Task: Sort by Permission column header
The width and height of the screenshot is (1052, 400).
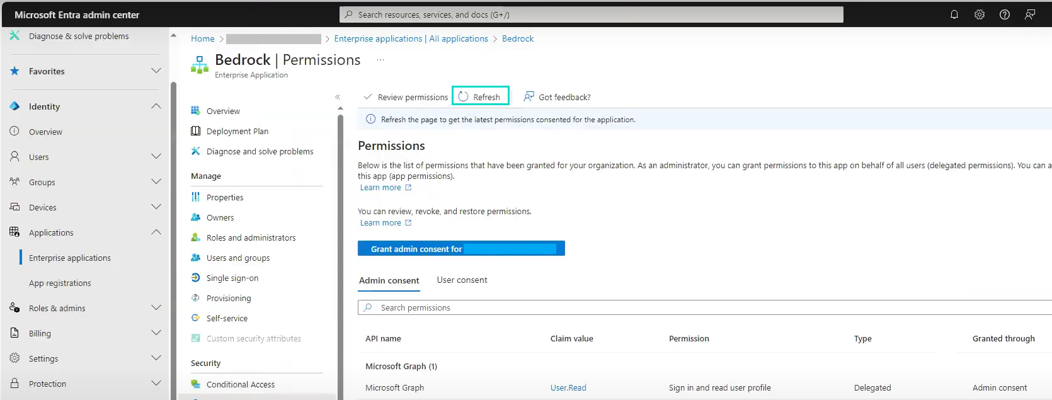Action: pos(689,339)
